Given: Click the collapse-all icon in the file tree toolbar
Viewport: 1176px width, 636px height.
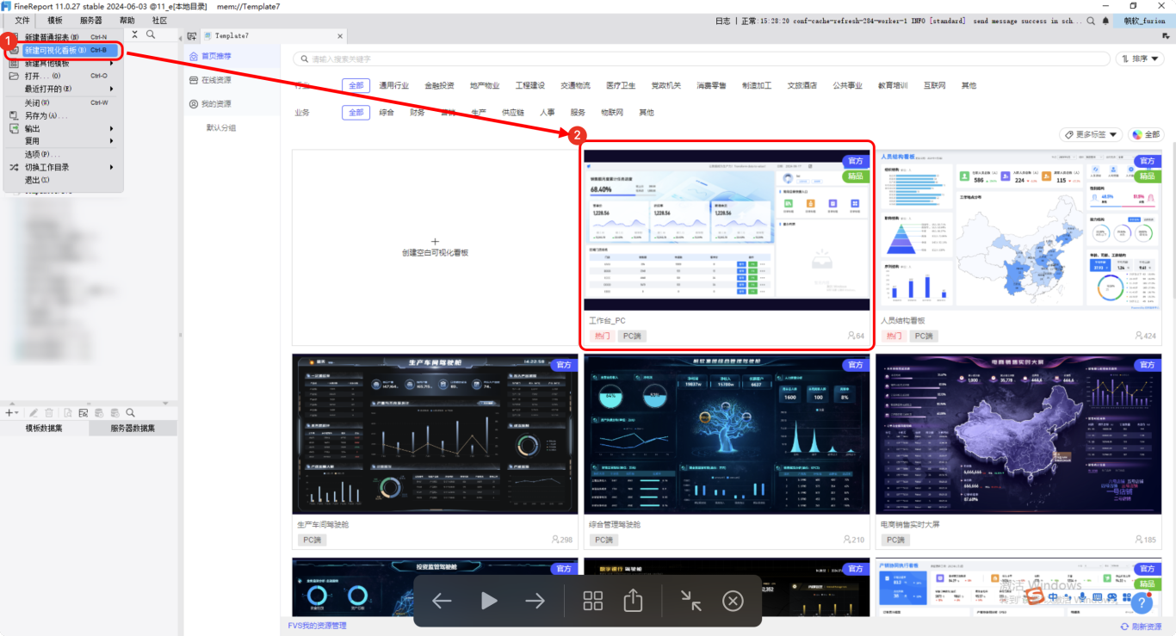Looking at the screenshot, I should click(x=134, y=34).
